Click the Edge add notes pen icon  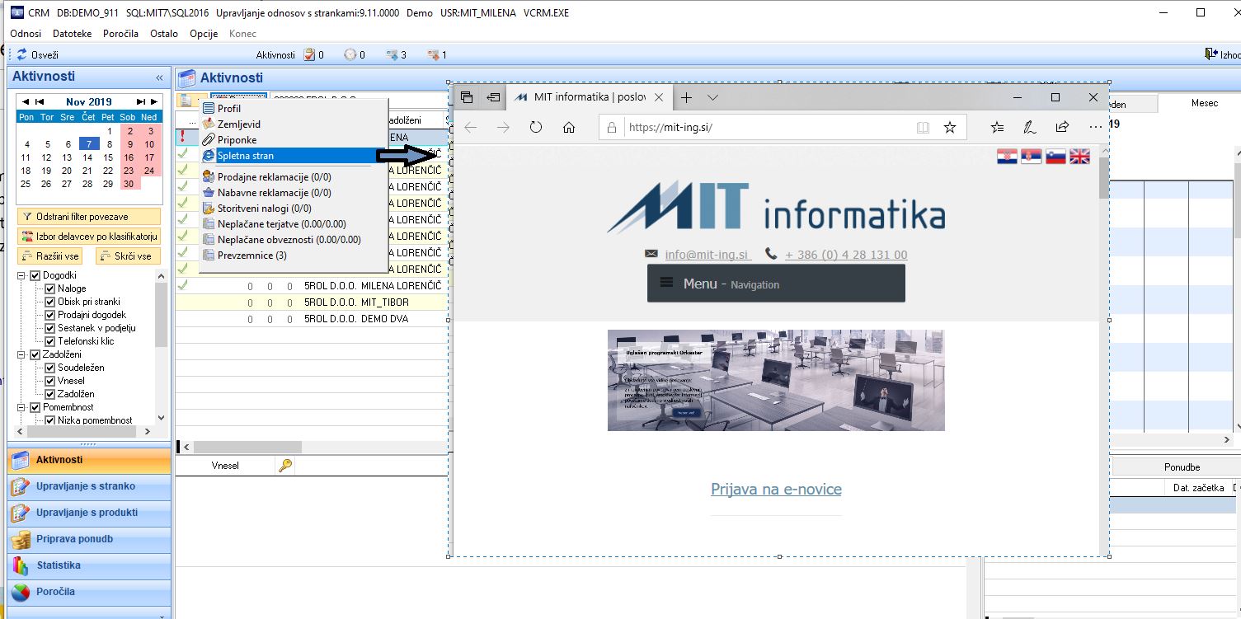coord(1029,128)
